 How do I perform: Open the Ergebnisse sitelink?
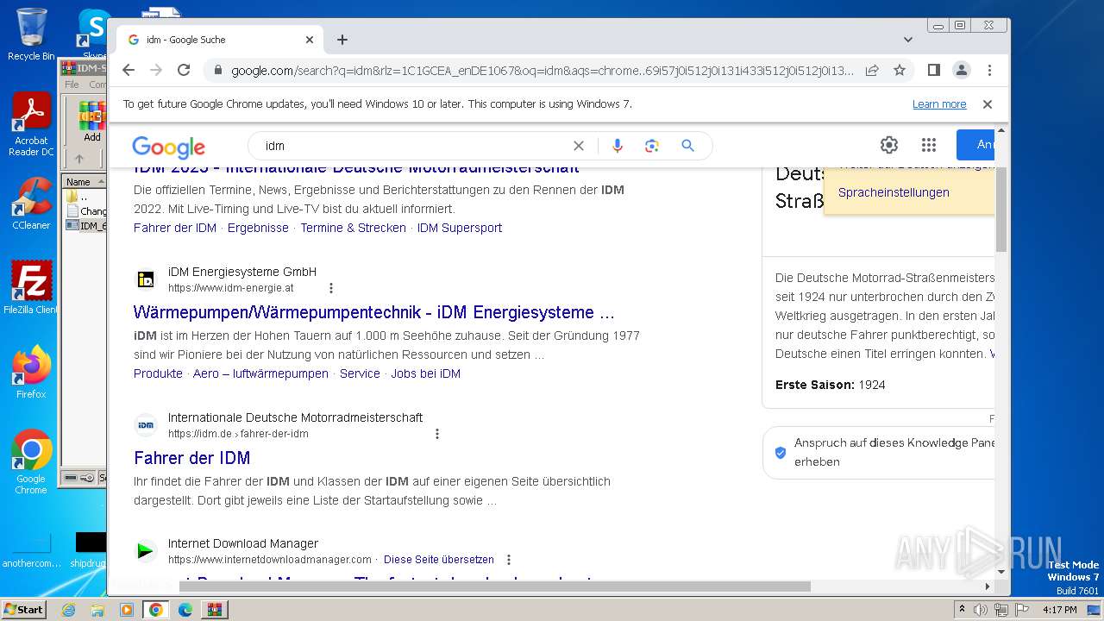pyautogui.click(x=258, y=228)
